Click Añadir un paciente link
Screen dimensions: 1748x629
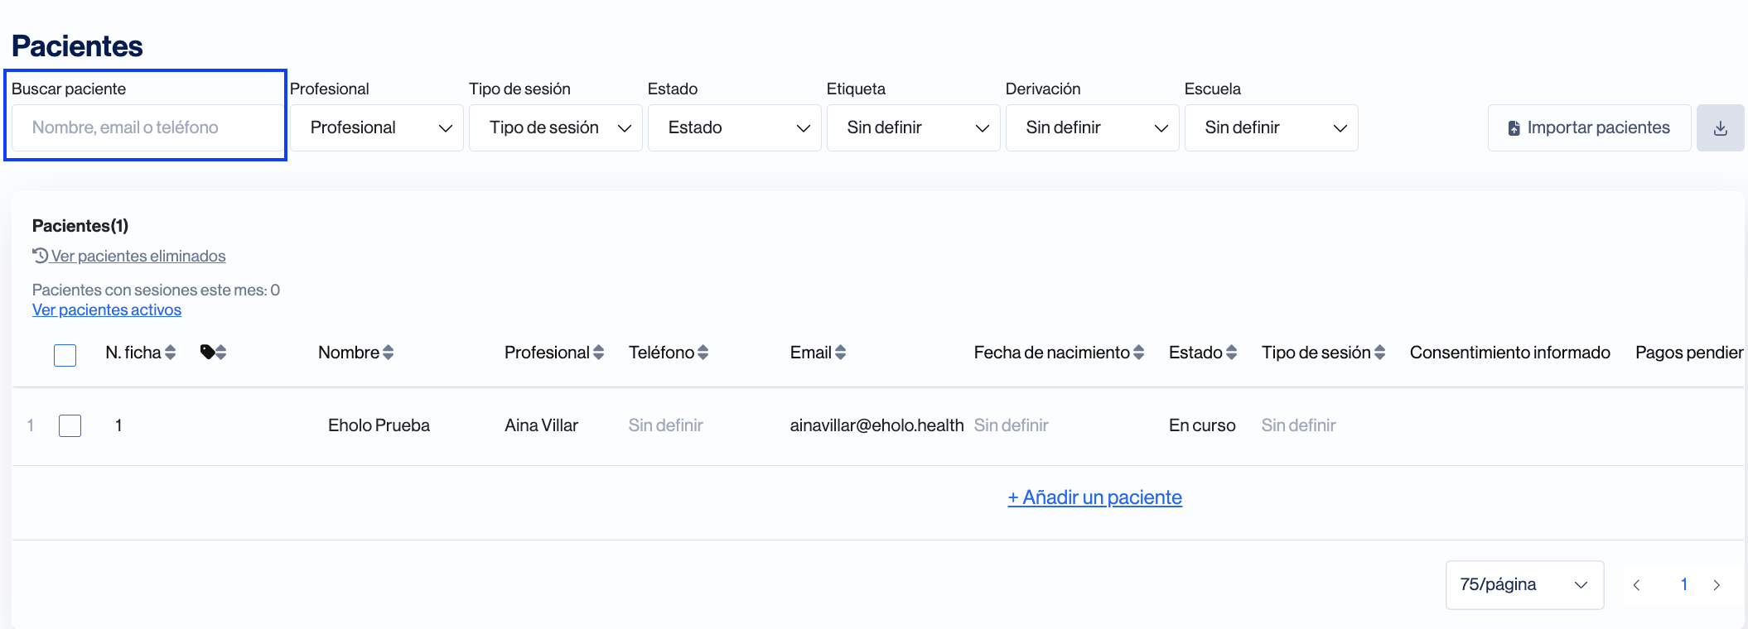pyautogui.click(x=1094, y=497)
